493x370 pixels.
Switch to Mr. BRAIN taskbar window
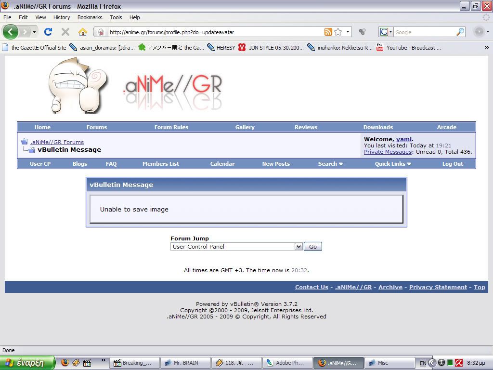tap(185, 363)
